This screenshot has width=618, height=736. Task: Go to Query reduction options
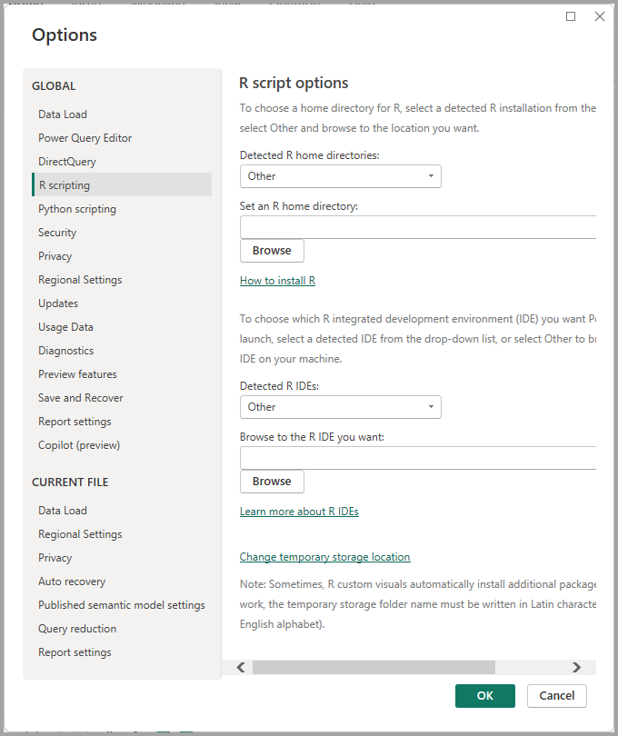(77, 629)
